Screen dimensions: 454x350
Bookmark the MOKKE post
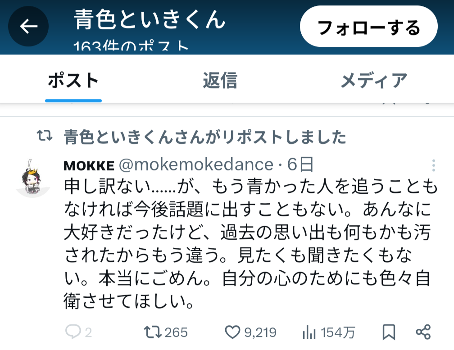click(x=389, y=332)
